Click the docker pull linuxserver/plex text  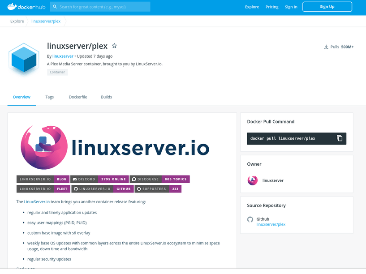coord(283,138)
